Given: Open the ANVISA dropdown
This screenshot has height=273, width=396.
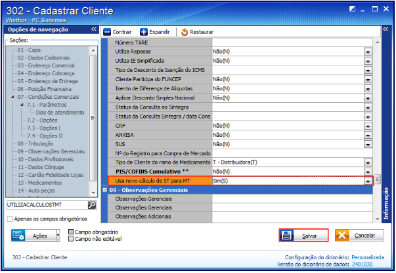Looking at the screenshot, I should 368,135.
